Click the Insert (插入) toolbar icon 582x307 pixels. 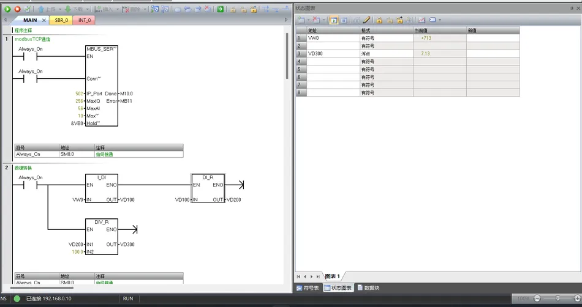pos(97,9)
